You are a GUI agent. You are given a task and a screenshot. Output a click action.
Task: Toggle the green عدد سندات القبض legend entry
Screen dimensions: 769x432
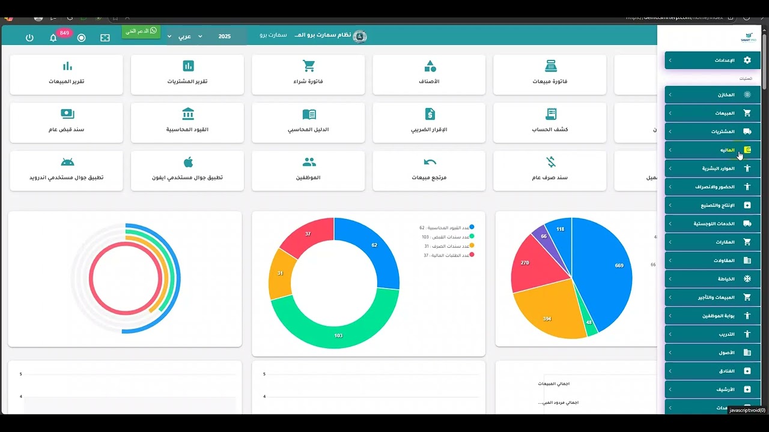pyautogui.click(x=448, y=237)
